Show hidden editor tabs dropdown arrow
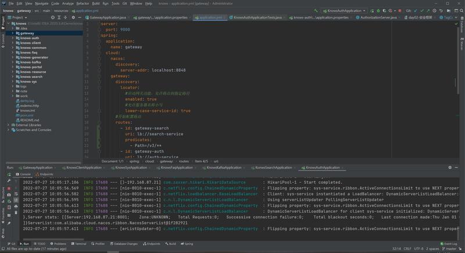The image size is (465, 253). [456, 17]
